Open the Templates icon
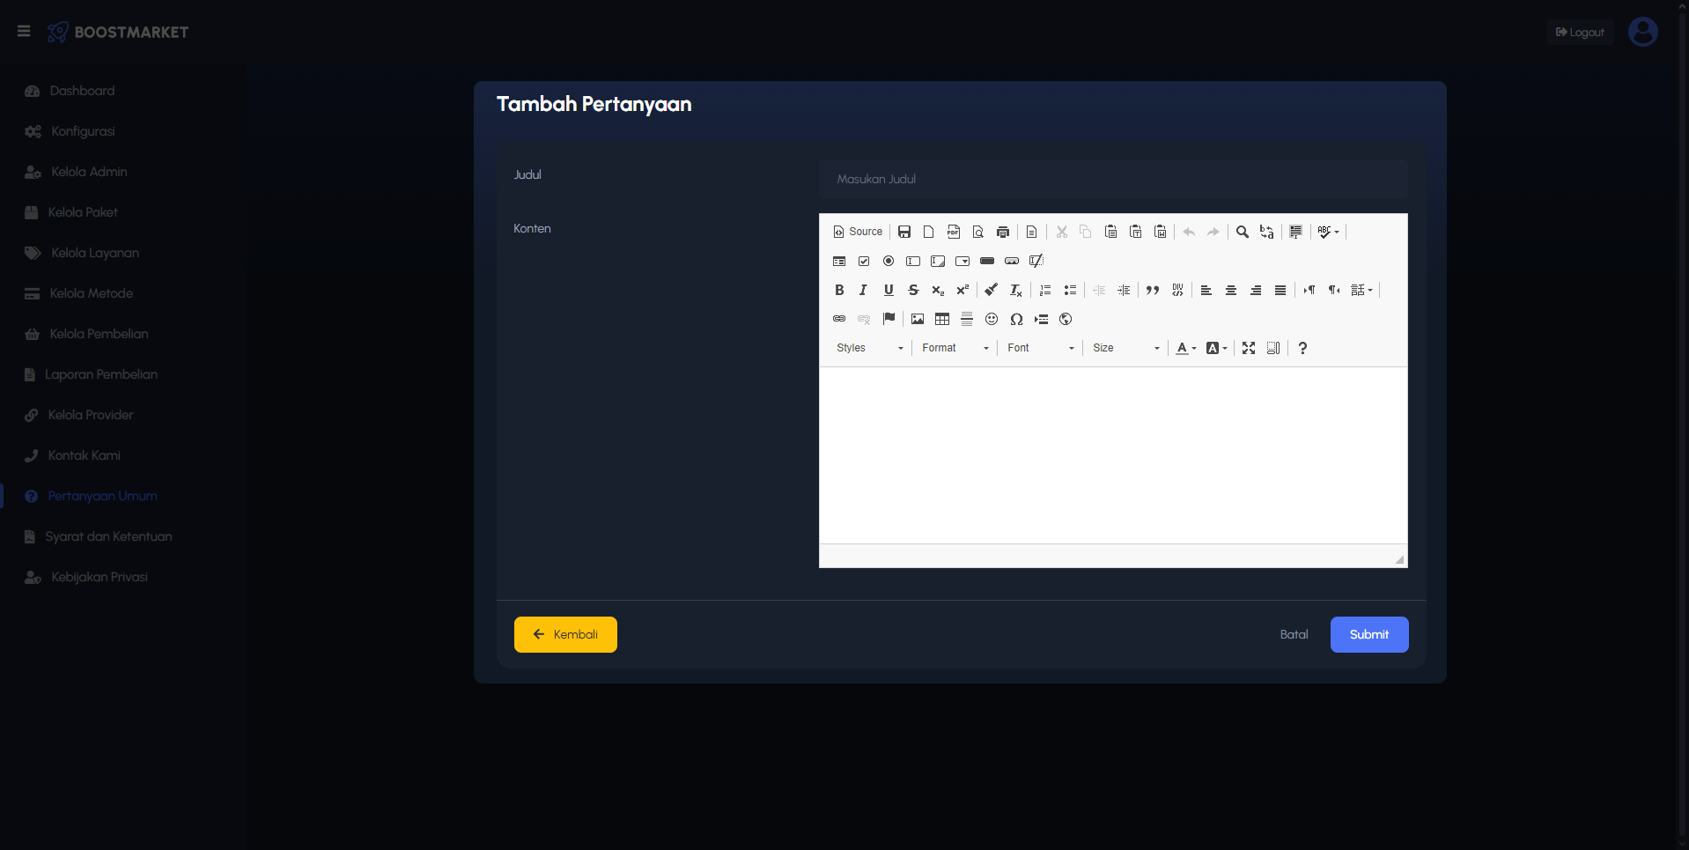The height and width of the screenshot is (850, 1689). [x=1032, y=232]
